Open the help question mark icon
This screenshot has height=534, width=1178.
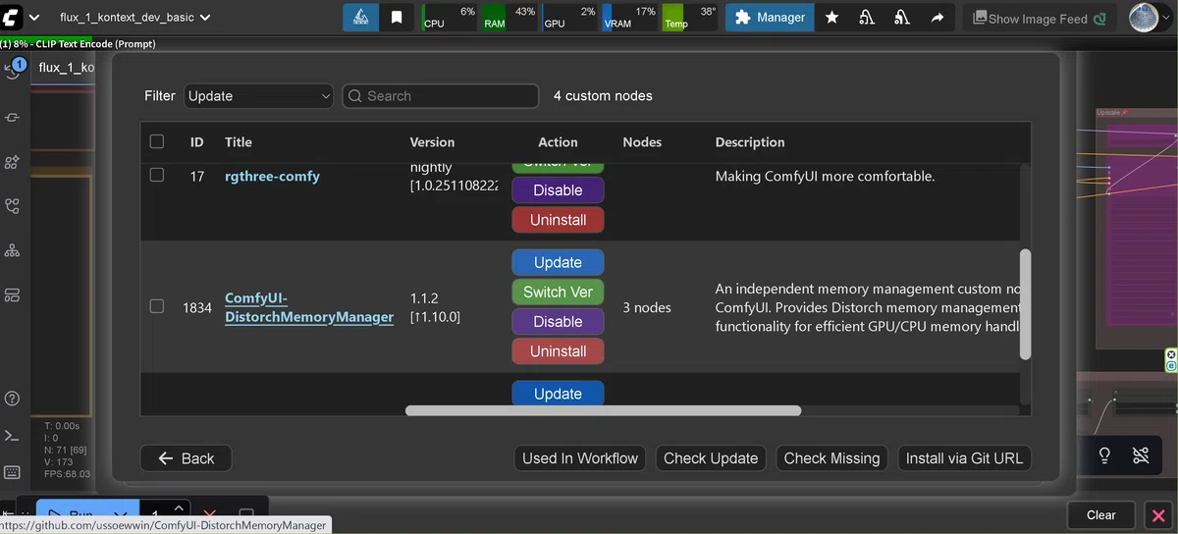pyautogui.click(x=13, y=399)
